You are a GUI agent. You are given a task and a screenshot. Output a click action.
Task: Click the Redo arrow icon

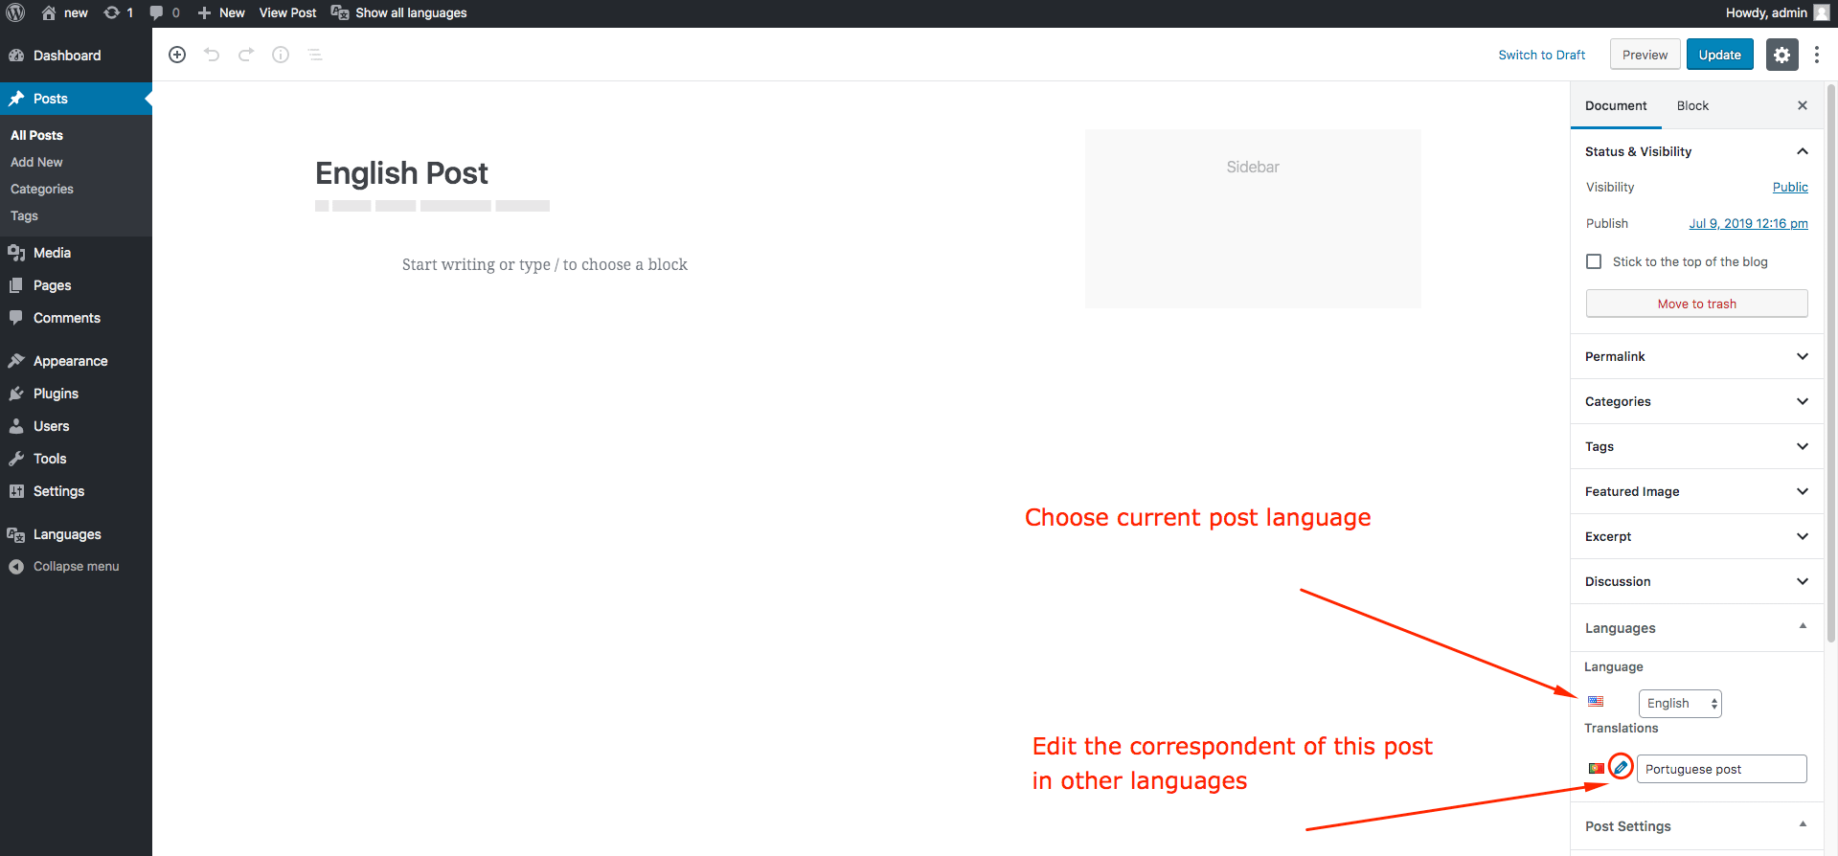coord(246,55)
